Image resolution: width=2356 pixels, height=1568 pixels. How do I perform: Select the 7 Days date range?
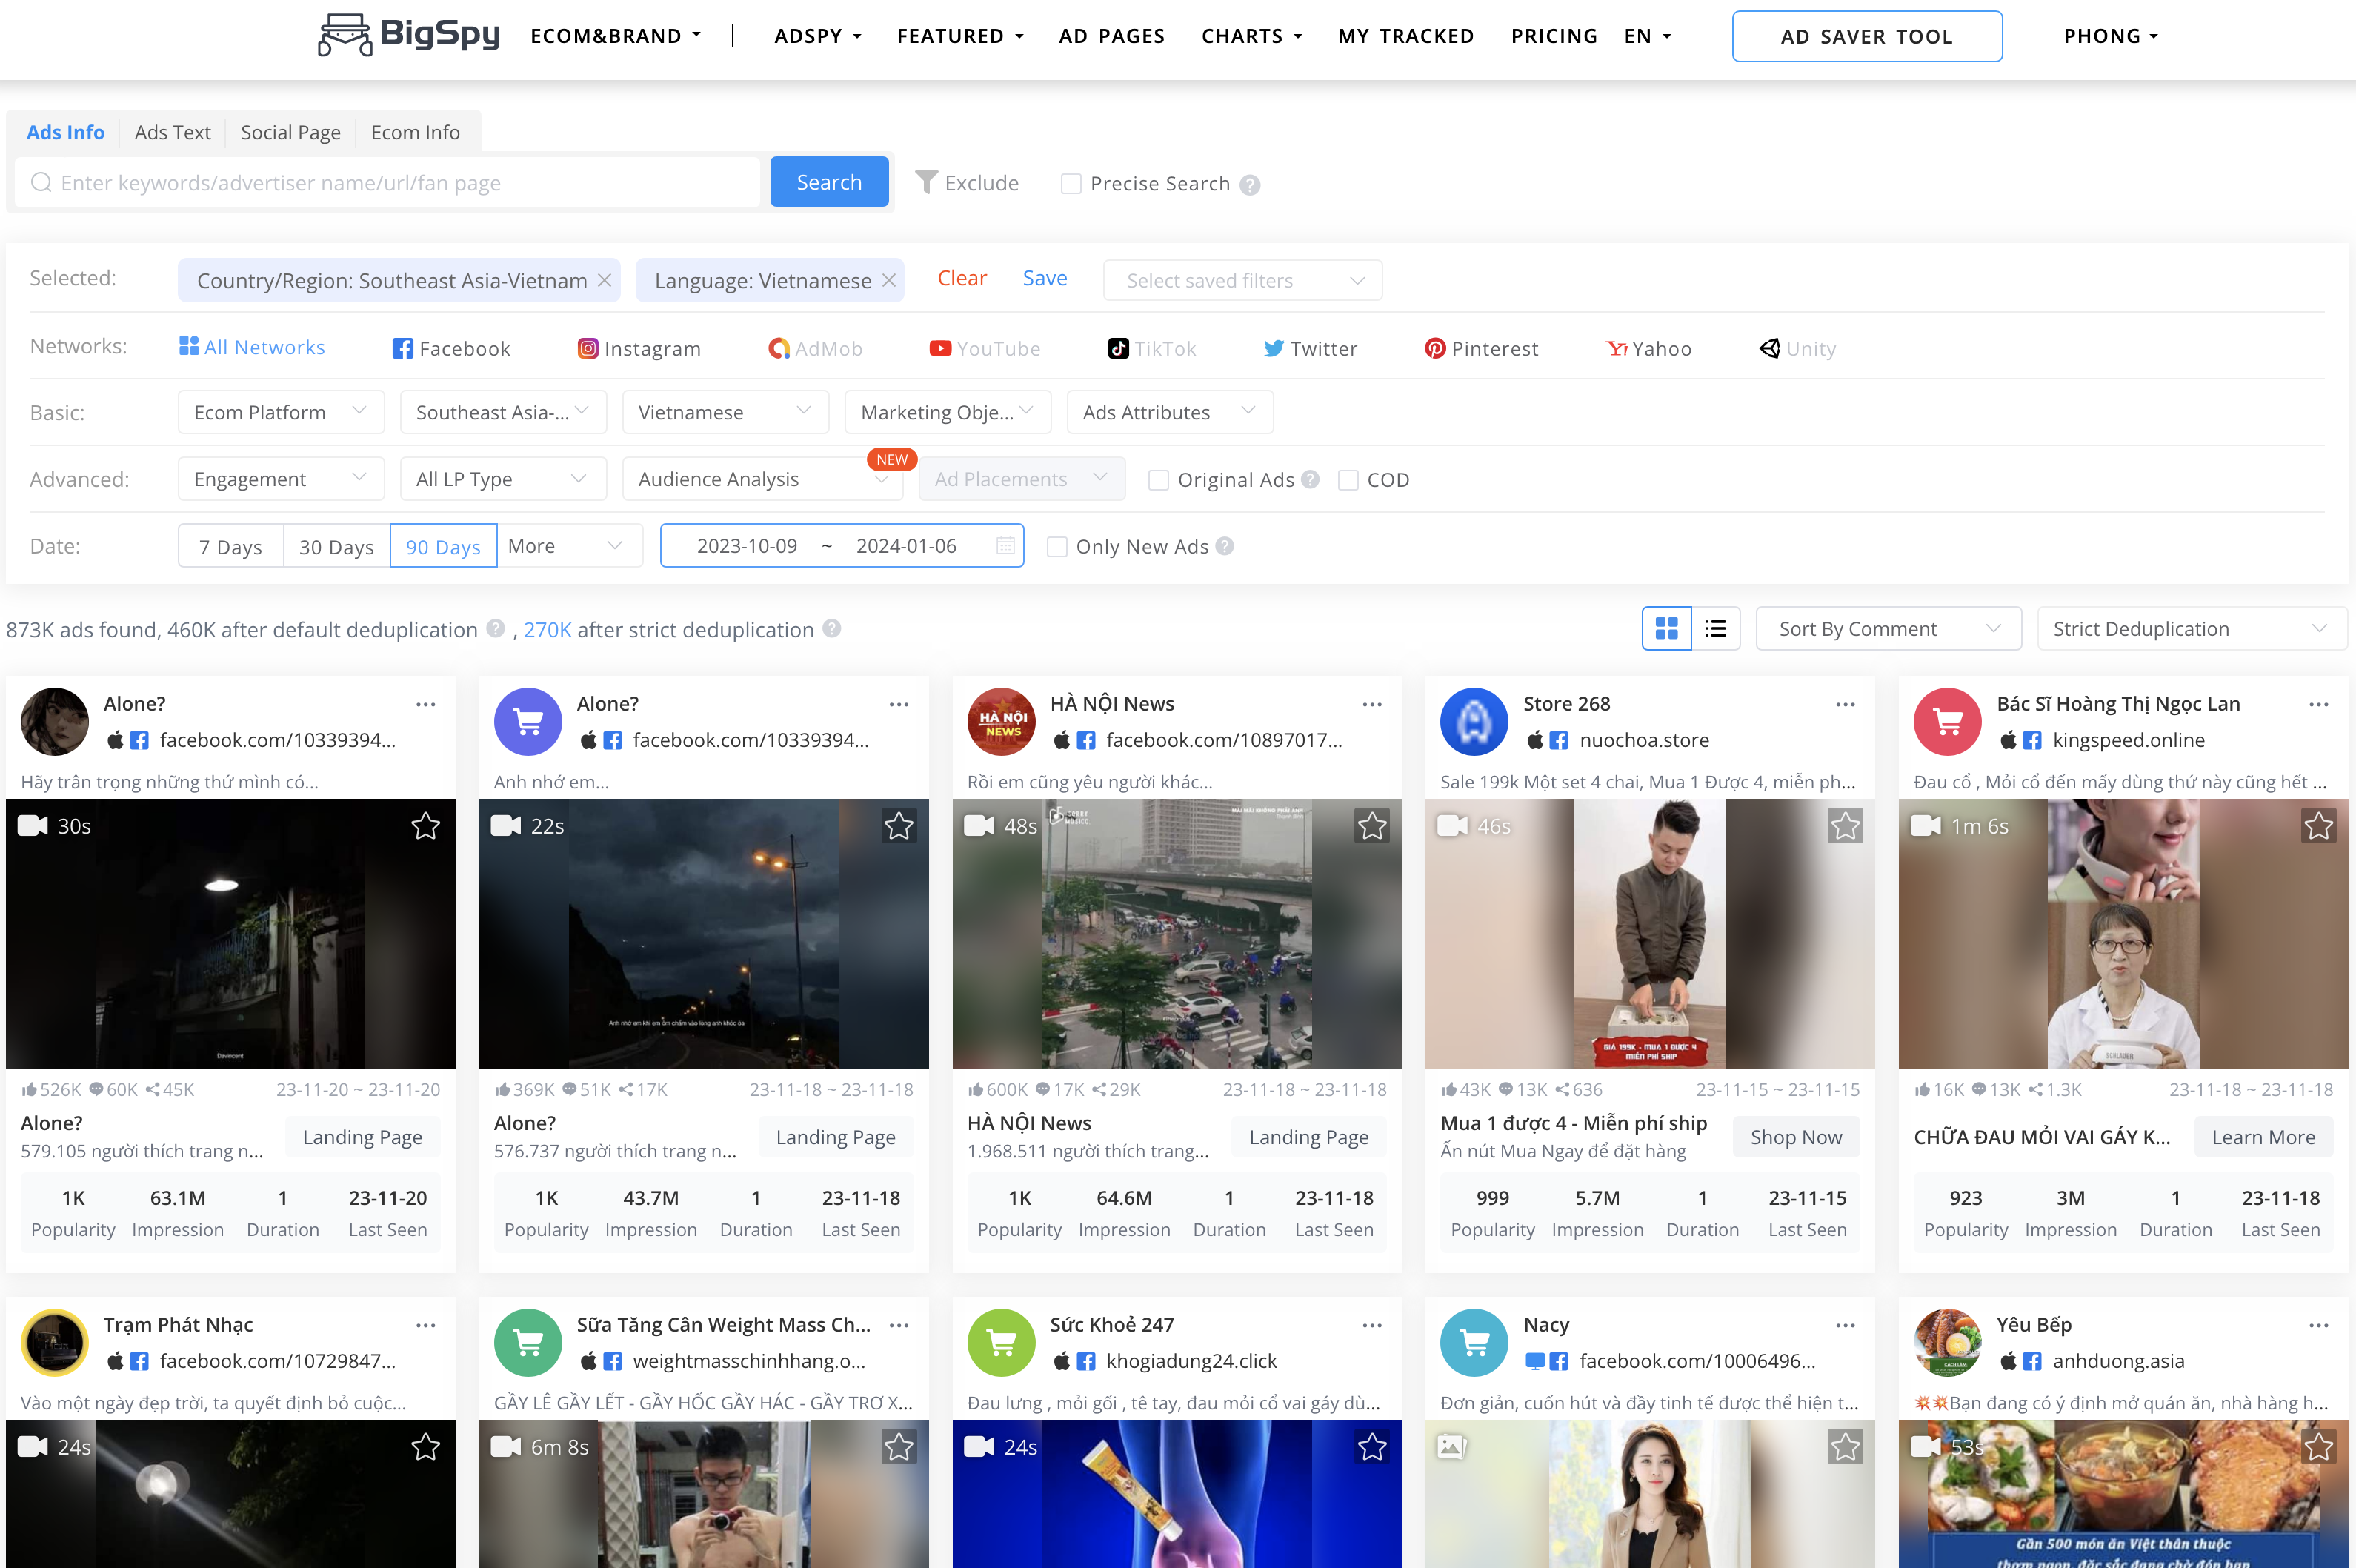point(231,546)
